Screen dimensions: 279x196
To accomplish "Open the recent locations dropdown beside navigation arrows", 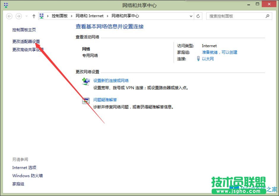I will [x=26, y=16].
